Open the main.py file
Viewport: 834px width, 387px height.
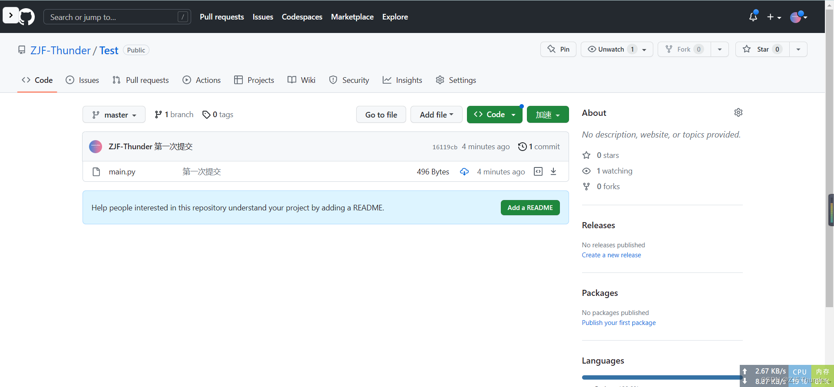pyautogui.click(x=122, y=172)
